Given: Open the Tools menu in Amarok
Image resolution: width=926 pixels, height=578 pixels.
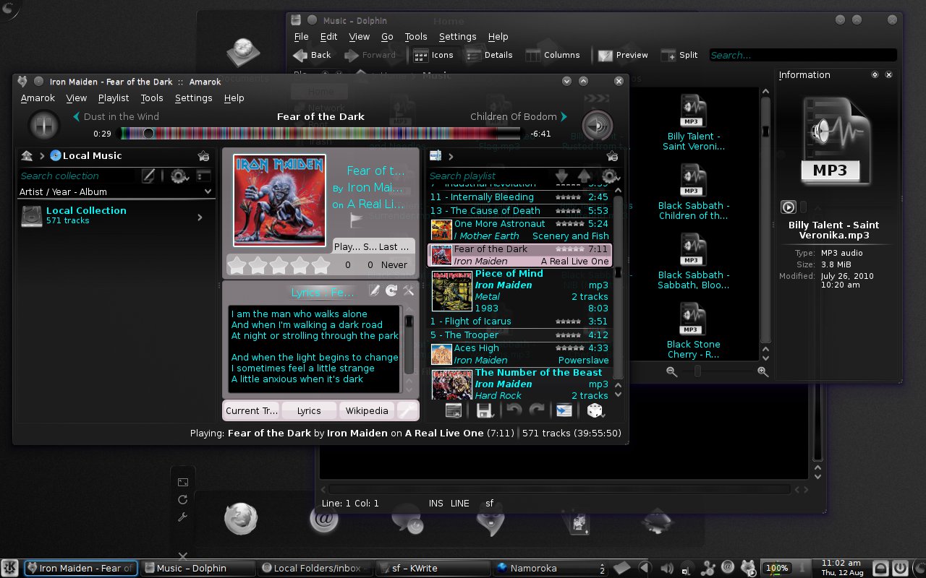Looking at the screenshot, I should (152, 98).
